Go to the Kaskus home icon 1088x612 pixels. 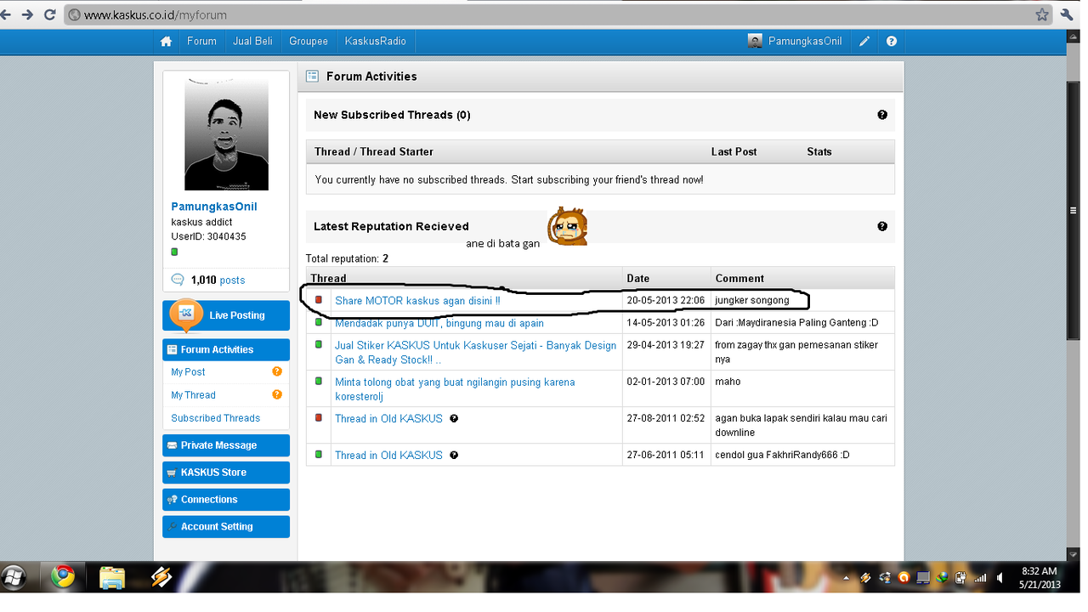166,41
